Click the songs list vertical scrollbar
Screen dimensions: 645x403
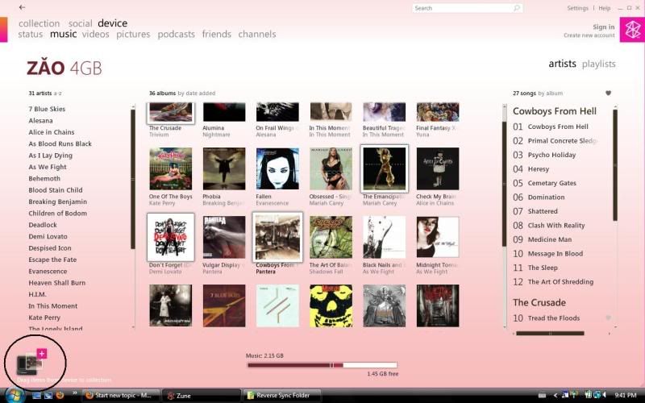click(614, 165)
